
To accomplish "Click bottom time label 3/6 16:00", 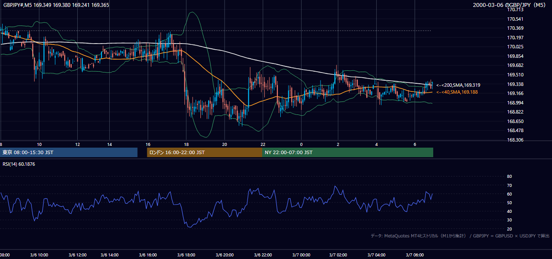I will click(x=148, y=255).
